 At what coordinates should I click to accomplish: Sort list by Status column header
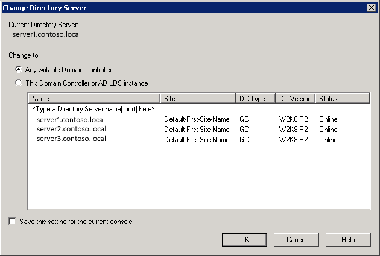[342, 98]
